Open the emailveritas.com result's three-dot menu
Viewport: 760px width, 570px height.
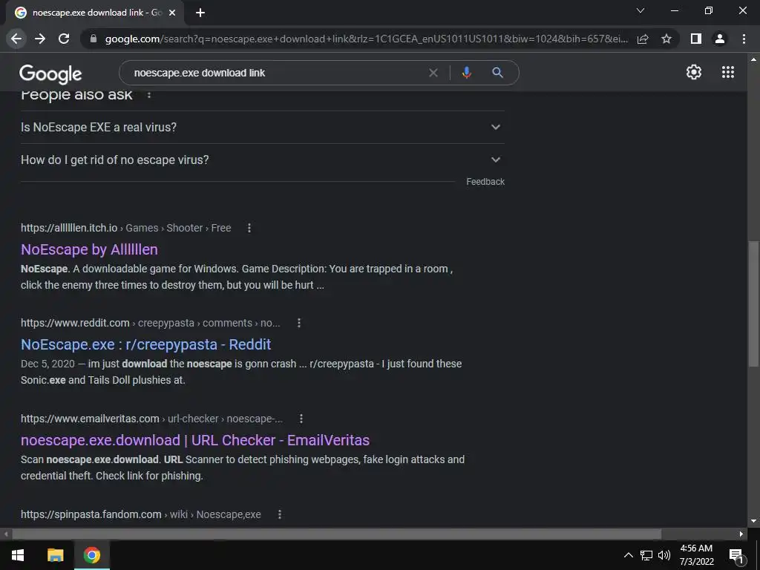point(301,419)
